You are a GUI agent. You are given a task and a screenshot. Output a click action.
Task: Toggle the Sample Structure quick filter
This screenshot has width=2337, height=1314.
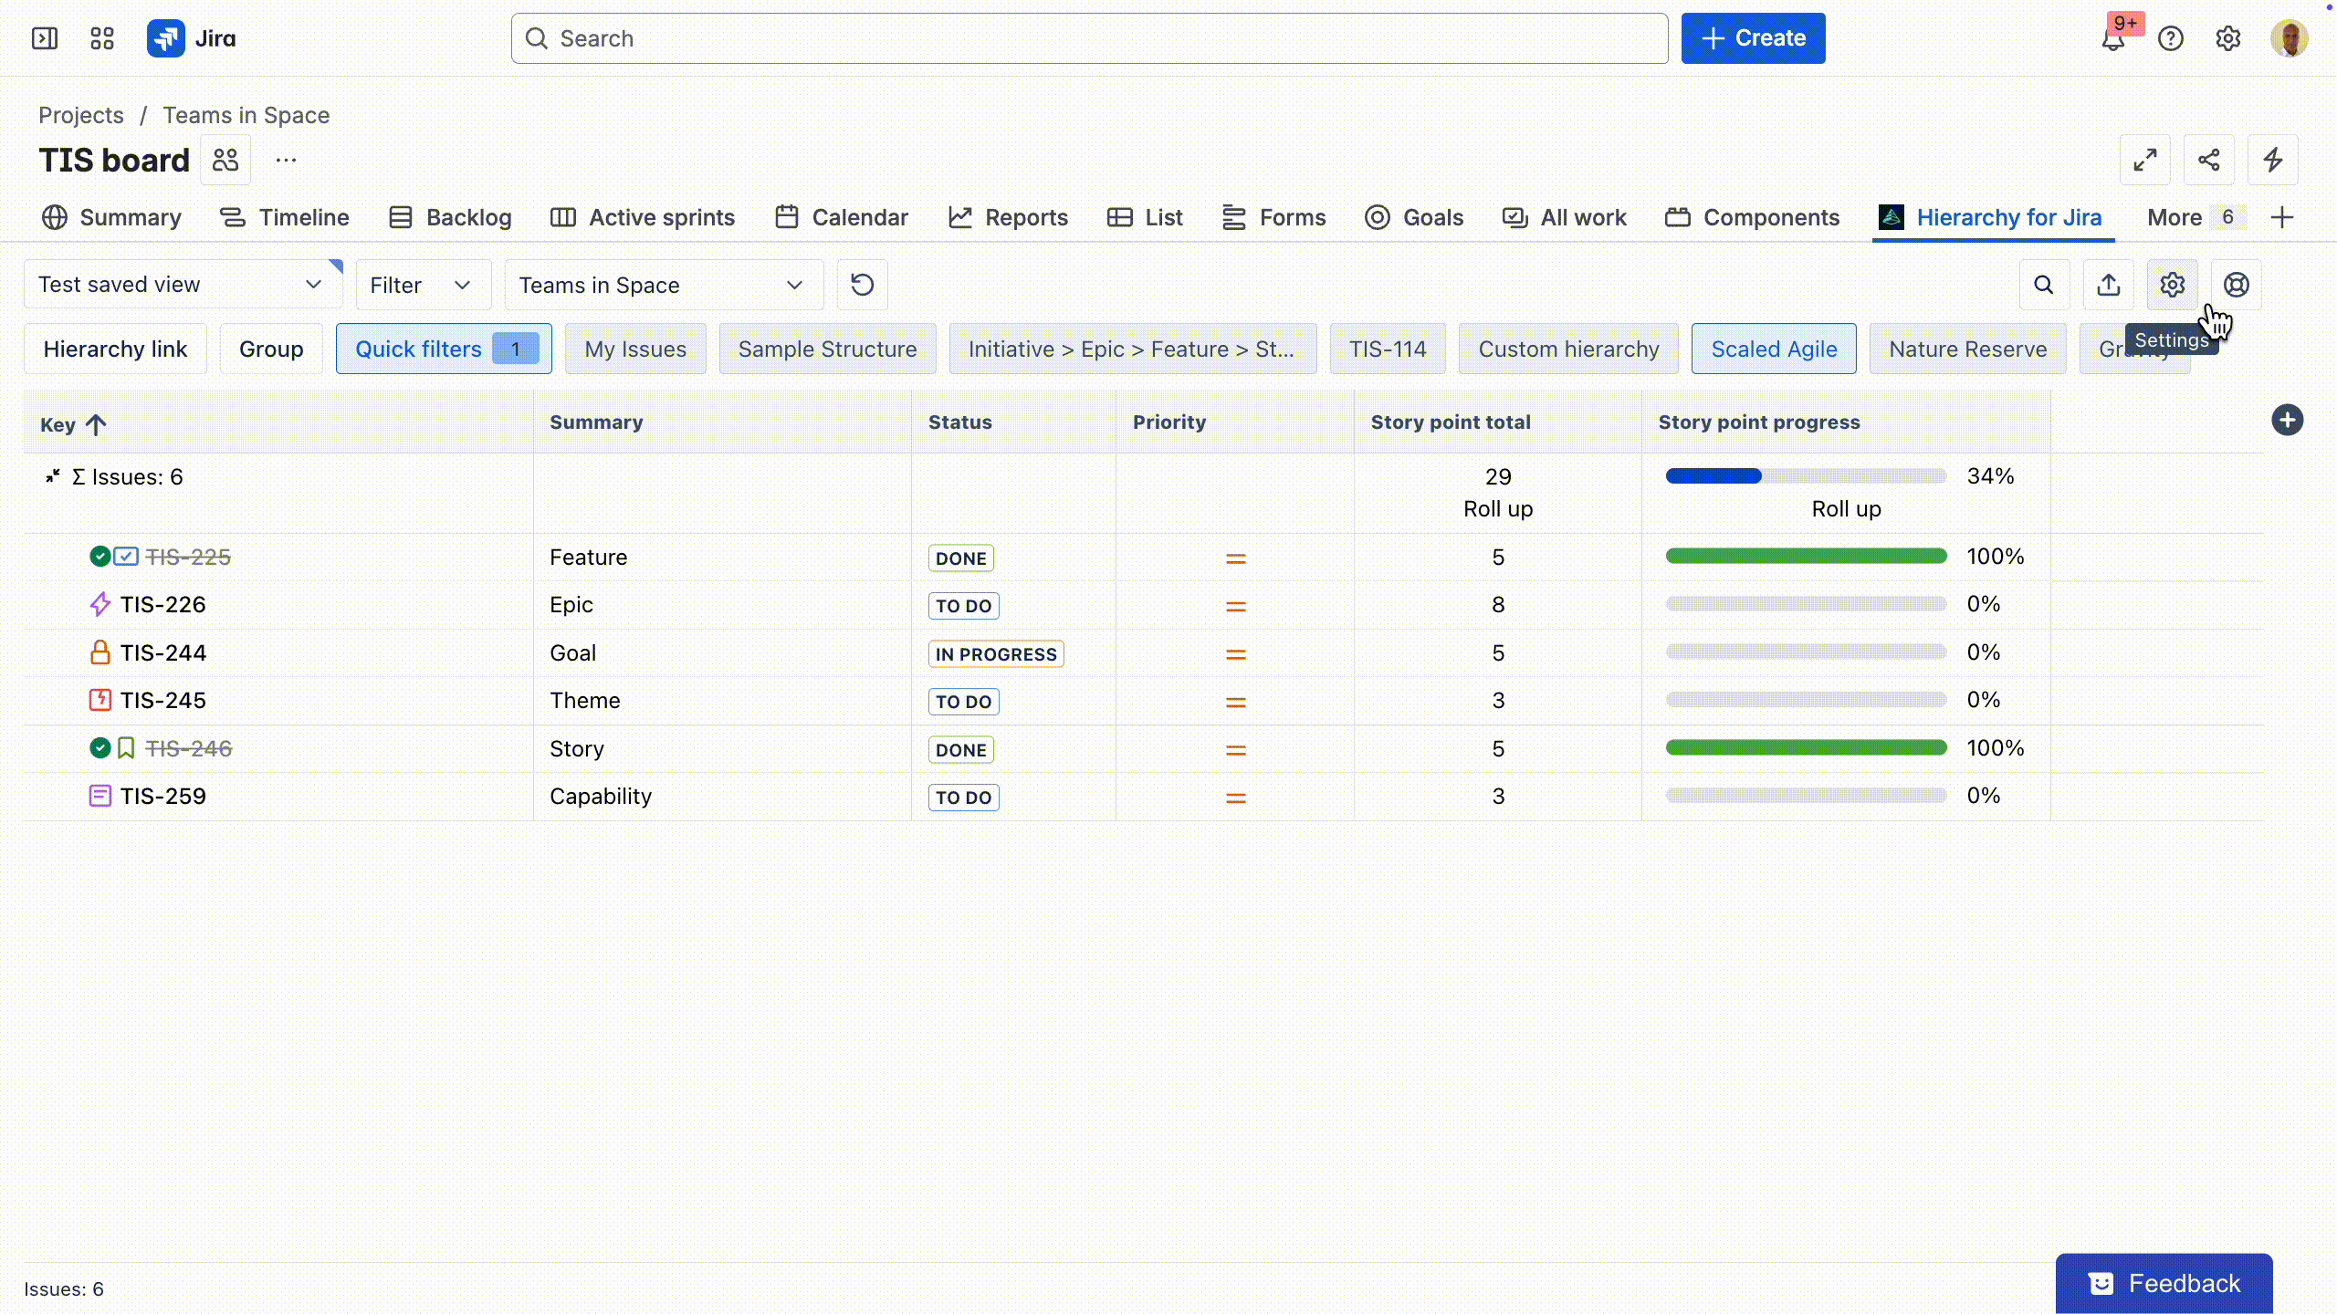coord(827,349)
